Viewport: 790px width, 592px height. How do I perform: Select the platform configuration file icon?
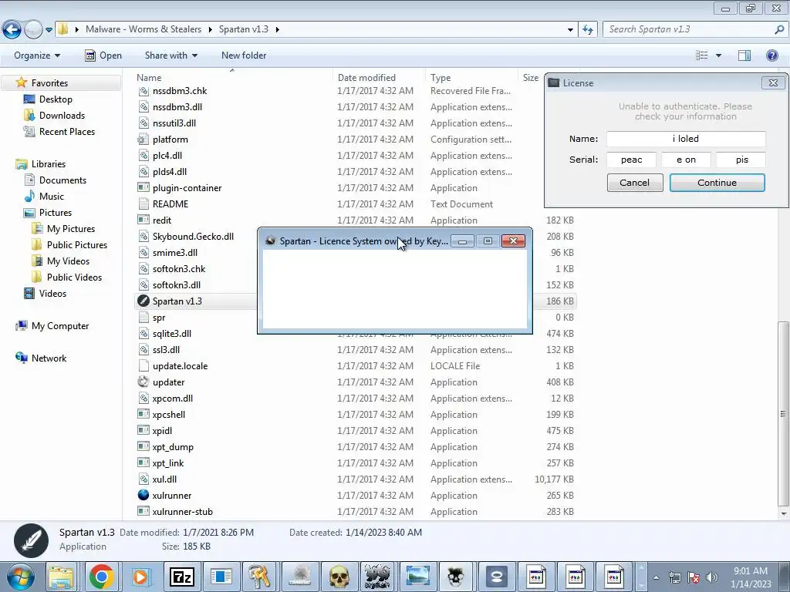point(143,140)
